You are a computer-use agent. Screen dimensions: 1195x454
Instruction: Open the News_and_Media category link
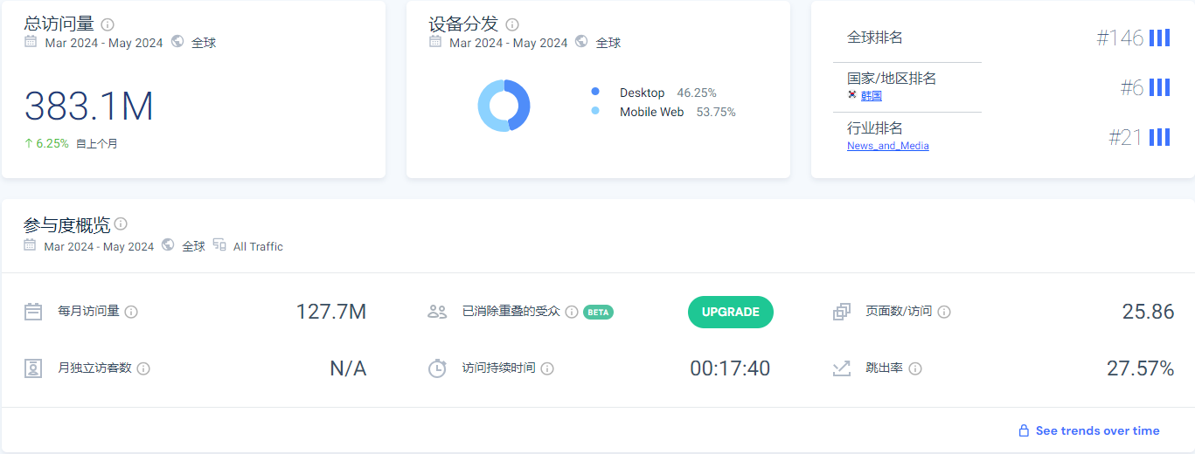[888, 146]
